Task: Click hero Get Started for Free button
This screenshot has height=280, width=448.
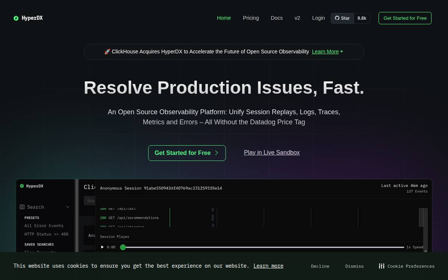Action: click(x=187, y=153)
